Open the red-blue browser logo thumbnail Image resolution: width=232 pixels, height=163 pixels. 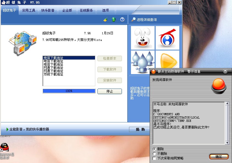pos(167,38)
